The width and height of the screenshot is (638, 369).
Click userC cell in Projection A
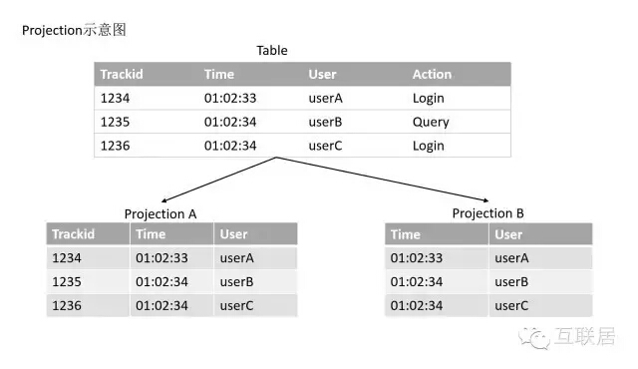[236, 306]
